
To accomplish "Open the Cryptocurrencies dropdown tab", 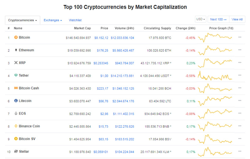I will click(23, 20).
